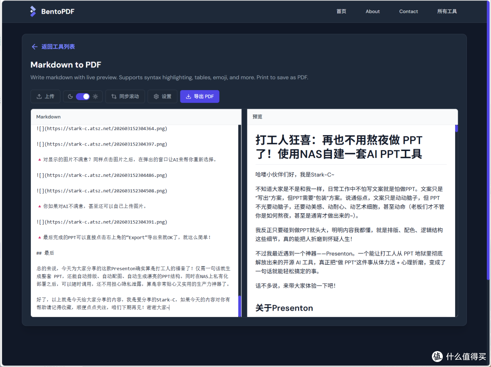Click the BentoPDF logo icon
This screenshot has height=367, width=491.
33,11
